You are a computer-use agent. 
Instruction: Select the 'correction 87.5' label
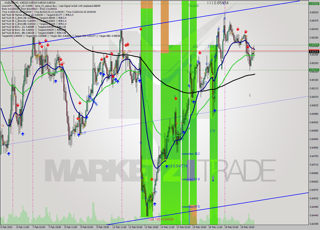[x=190, y=207]
